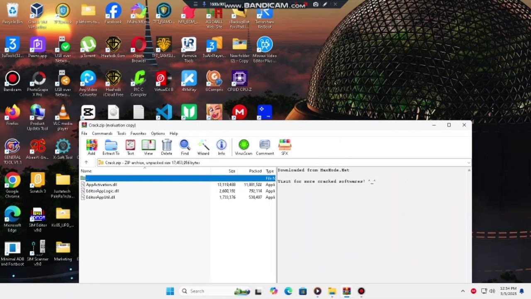Open File Explorer from the taskbar
The image size is (531, 299).
click(x=332, y=291)
